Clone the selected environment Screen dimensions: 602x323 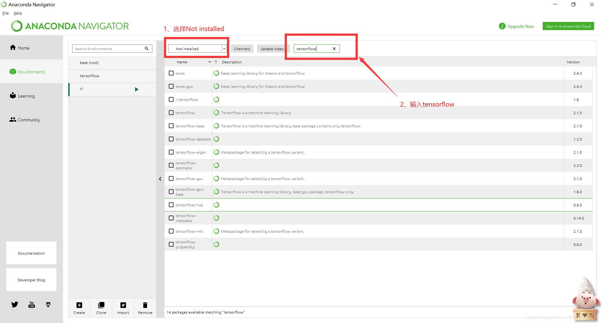click(x=101, y=308)
